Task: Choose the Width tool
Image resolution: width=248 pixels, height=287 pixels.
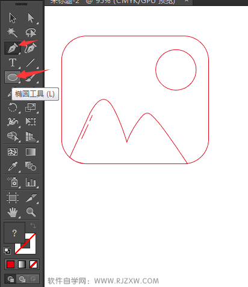Action: click(x=13, y=122)
